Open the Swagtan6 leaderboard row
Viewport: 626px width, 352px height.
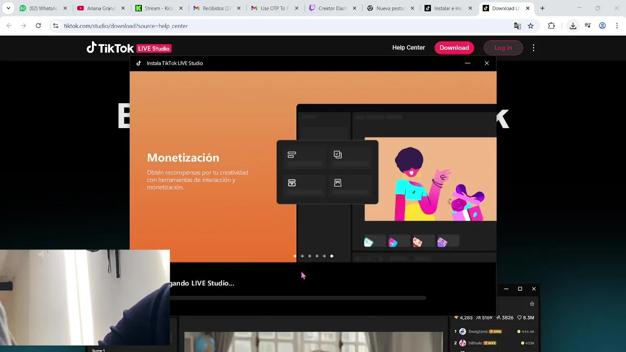pyautogui.click(x=494, y=331)
